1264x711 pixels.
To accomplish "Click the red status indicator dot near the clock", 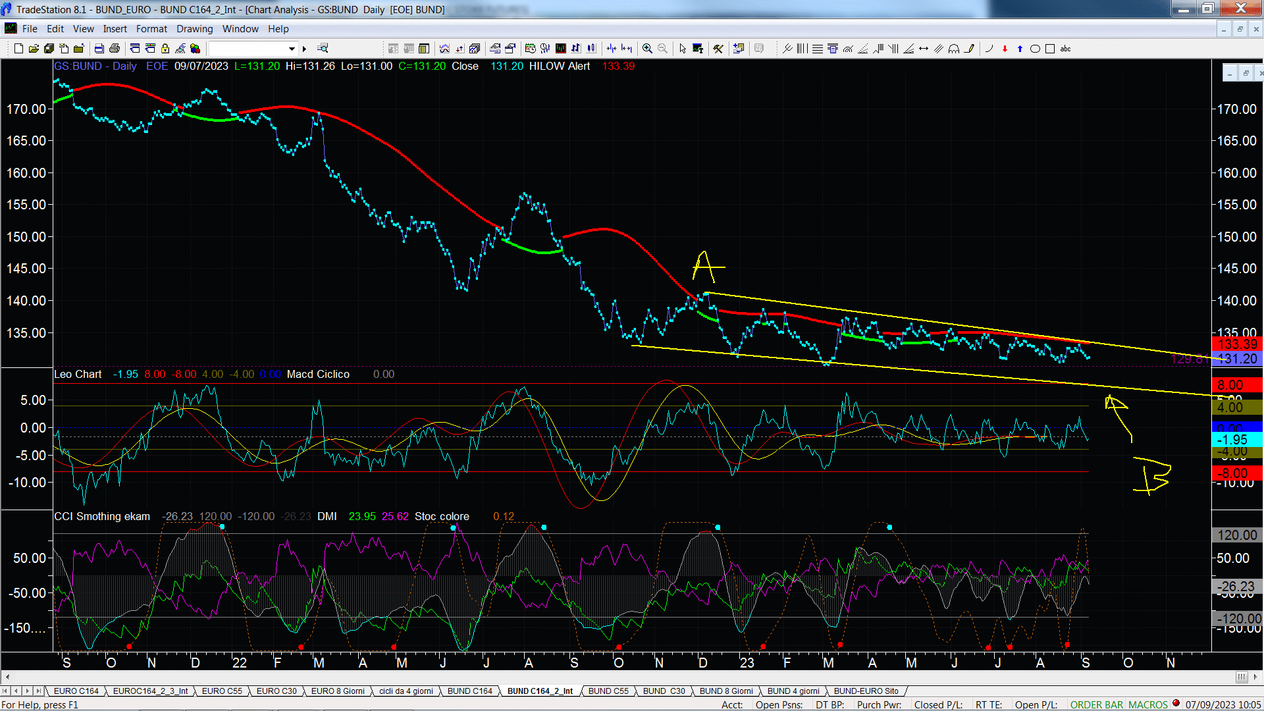I will coord(1176,703).
